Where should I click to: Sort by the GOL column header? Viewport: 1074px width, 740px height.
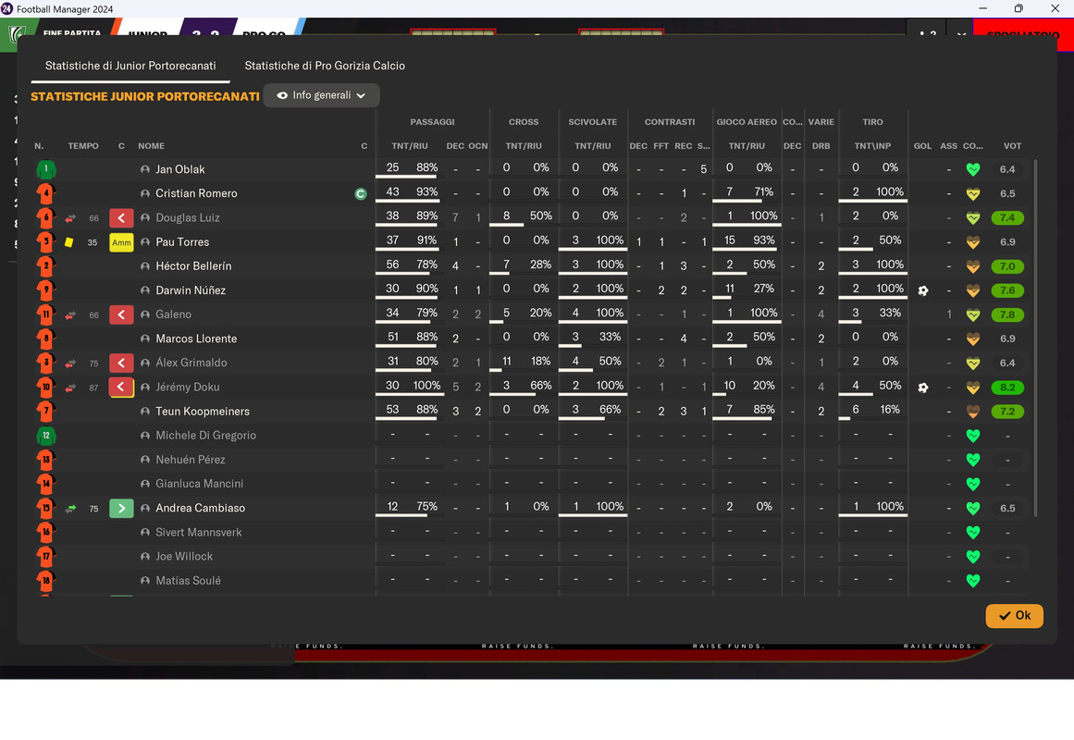click(x=922, y=146)
